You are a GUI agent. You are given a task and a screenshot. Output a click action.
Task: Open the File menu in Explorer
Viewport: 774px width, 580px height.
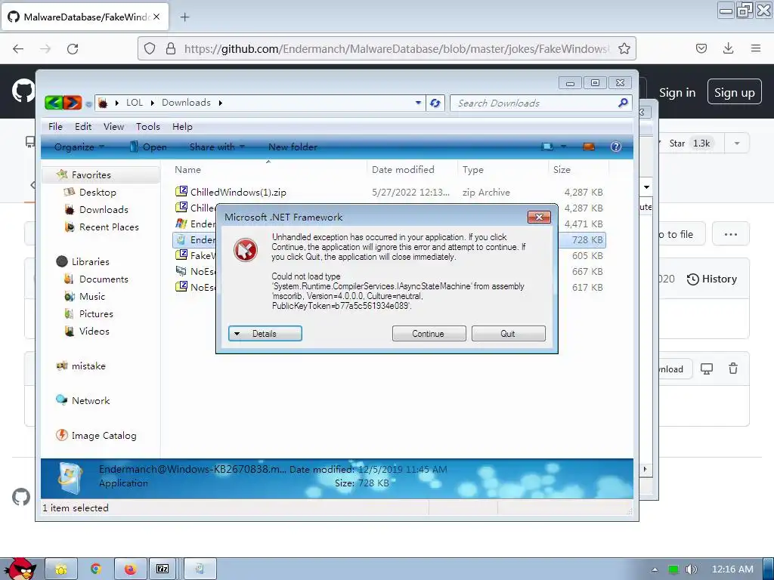click(x=55, y=127)
